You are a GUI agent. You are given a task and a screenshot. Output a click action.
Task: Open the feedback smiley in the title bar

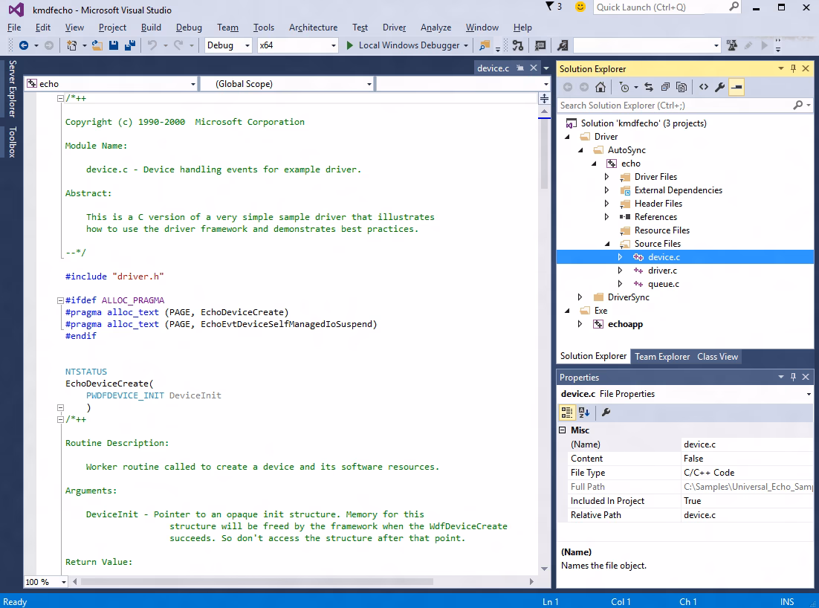click(x=579, y=7)
